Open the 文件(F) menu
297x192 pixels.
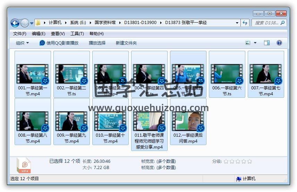point(20,34)
